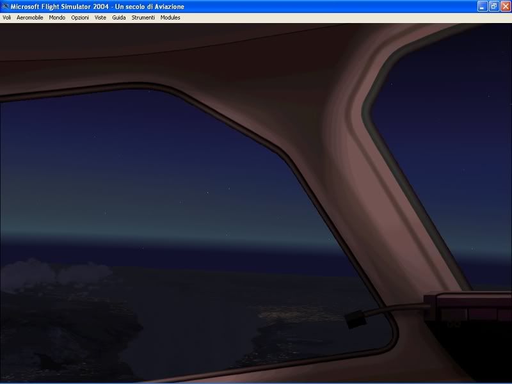Open the Voli menu
Screen dimensions: 512x384
7,18
